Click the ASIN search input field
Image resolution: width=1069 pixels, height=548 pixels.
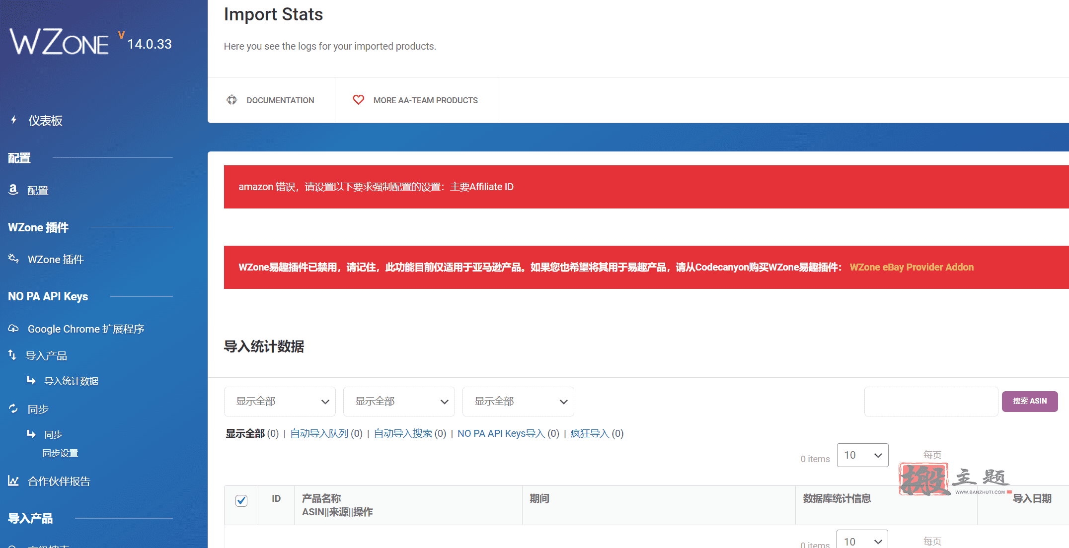(931, 402)
